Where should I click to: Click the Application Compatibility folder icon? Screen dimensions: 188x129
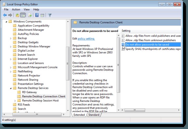[x=15, y=25]
